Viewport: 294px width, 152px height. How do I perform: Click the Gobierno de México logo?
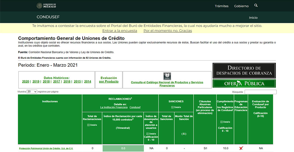pyautogui.click(x=46, y=6)
